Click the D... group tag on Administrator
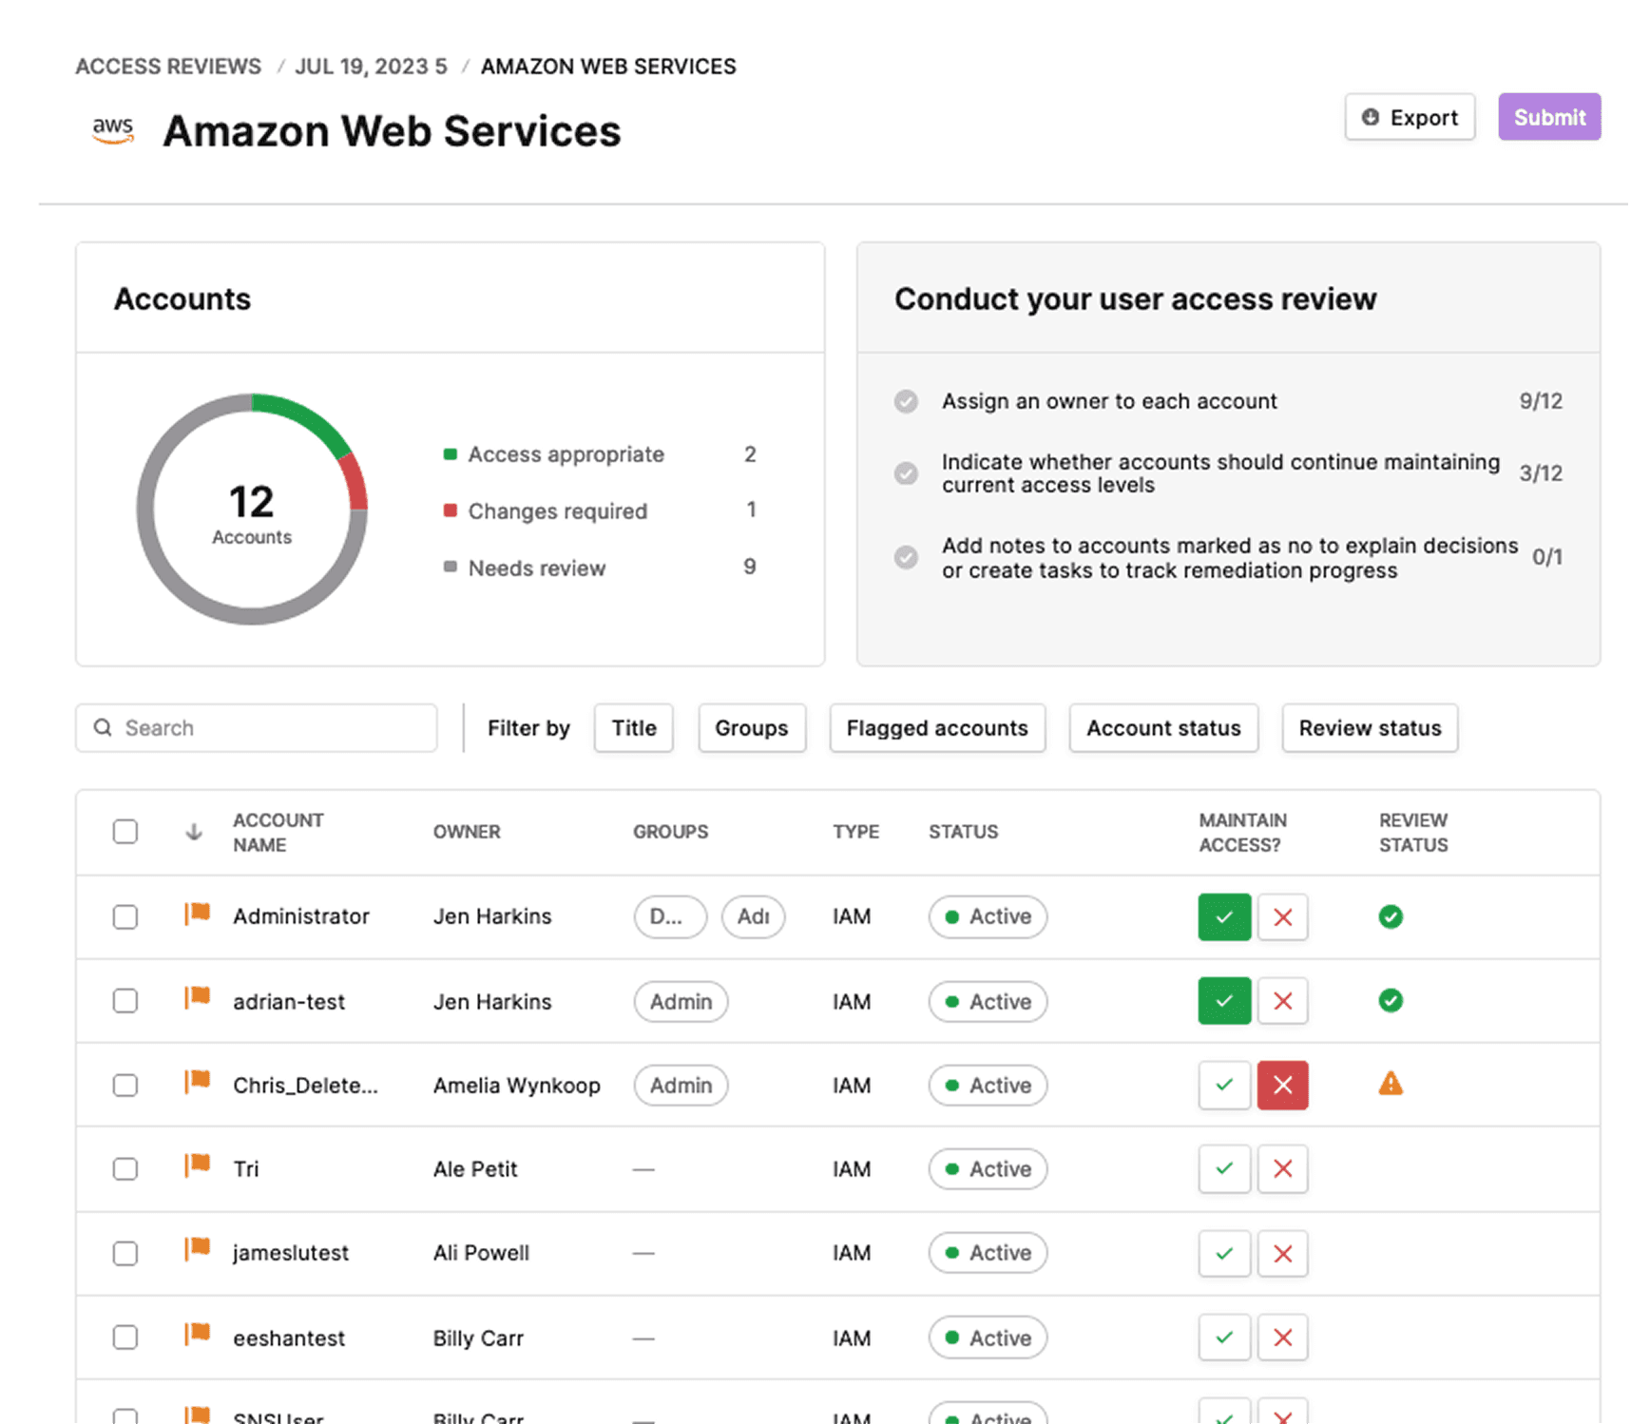1650x1424 pixels. coord(670,917)
